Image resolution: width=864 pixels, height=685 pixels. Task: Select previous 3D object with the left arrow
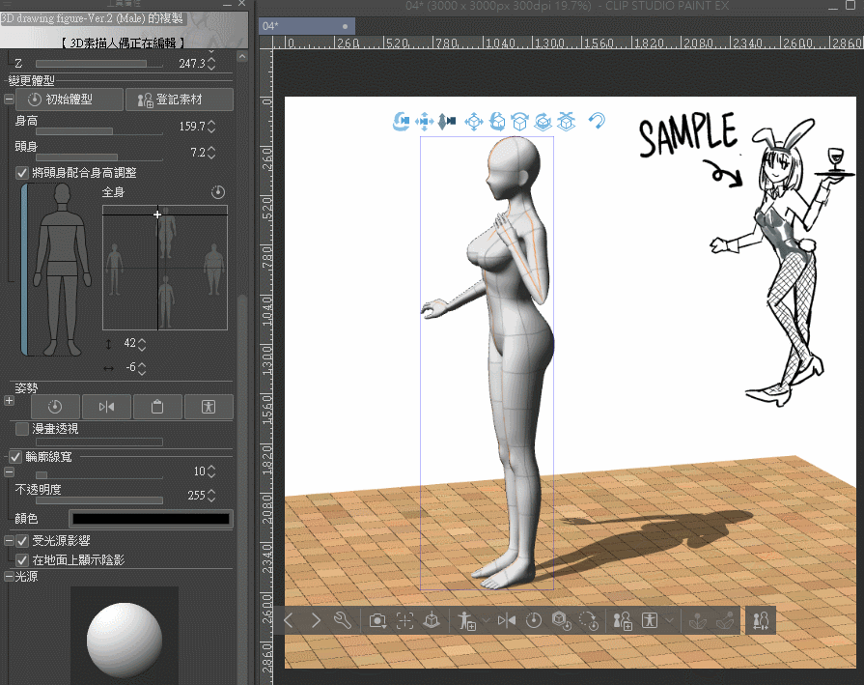point(289,621)
